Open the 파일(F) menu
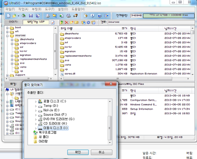This screenshot has width=197, height=159. click(x=10, y=9)
